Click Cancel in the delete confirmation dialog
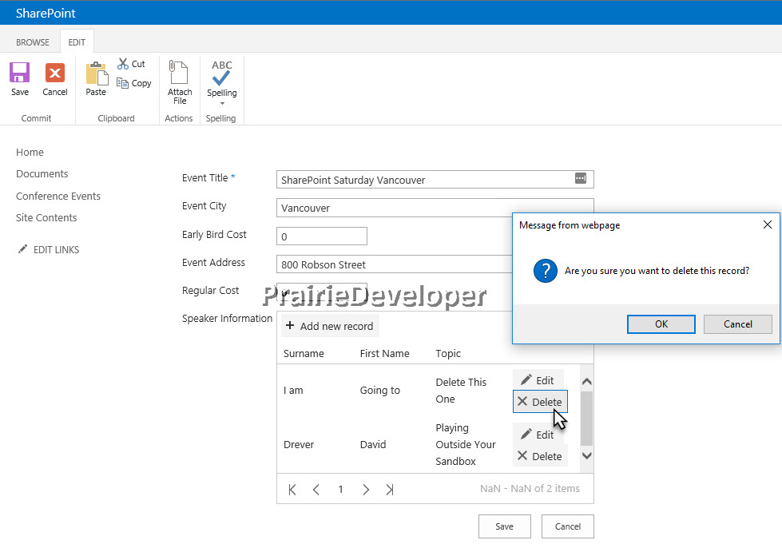This screenshot has height=544, width=782. [737, 324]
